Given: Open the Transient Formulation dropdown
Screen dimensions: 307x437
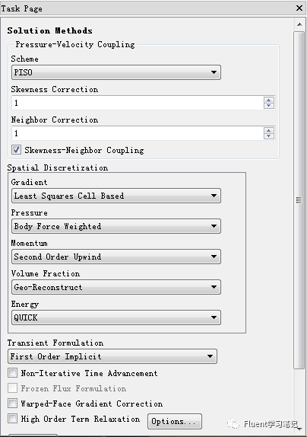Looking at the screenshot, I should coord(112,356).
